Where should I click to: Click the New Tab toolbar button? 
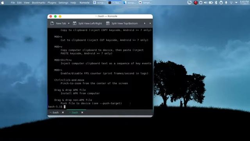click(58, 23)
